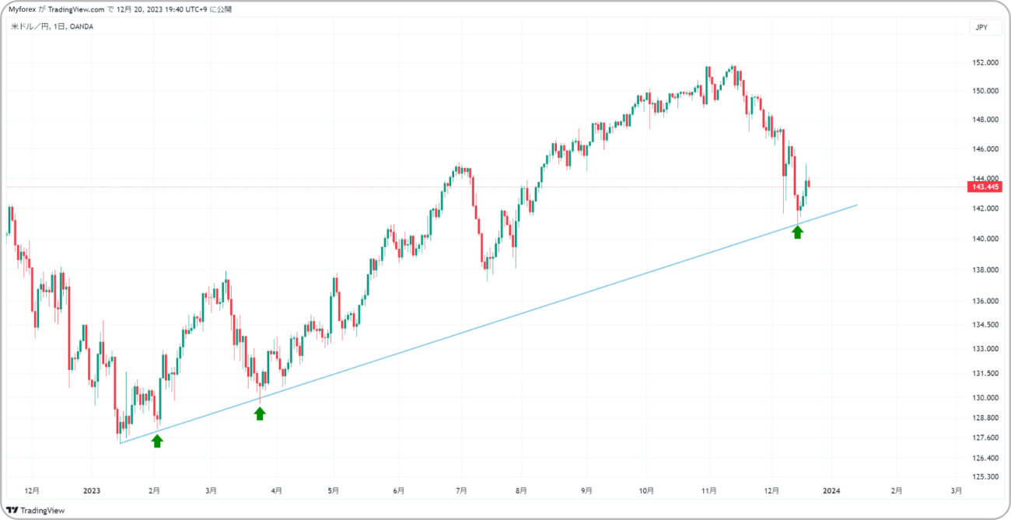Click the 8月 label on time axis
The image size is (1011, 520).
(521, 490)
